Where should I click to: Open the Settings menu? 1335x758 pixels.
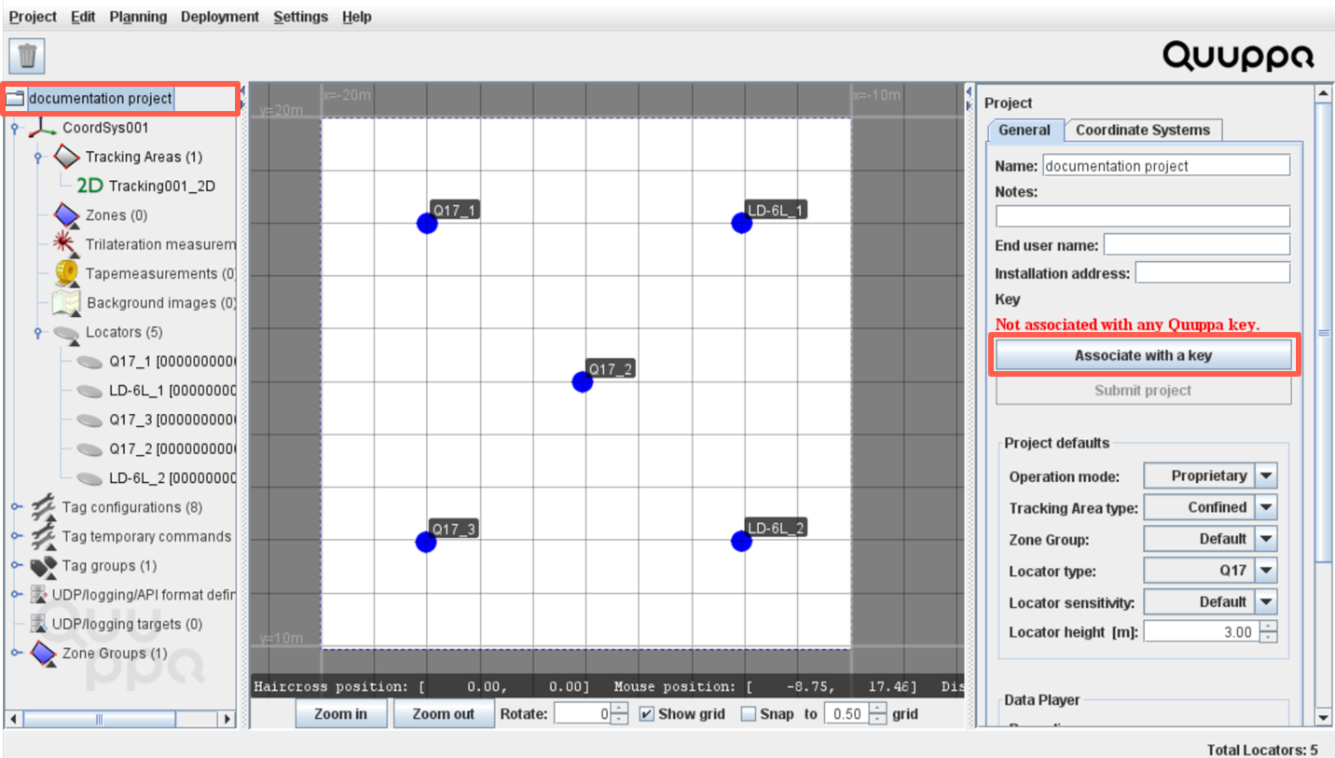(301, 17)
